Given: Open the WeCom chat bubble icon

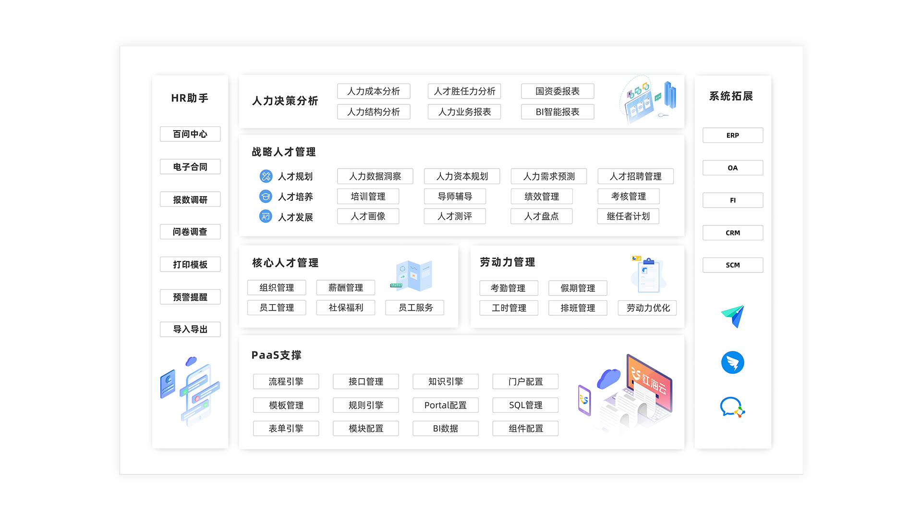Looking at the screenshot, I should pyautogui.click(x=732, y=408).
